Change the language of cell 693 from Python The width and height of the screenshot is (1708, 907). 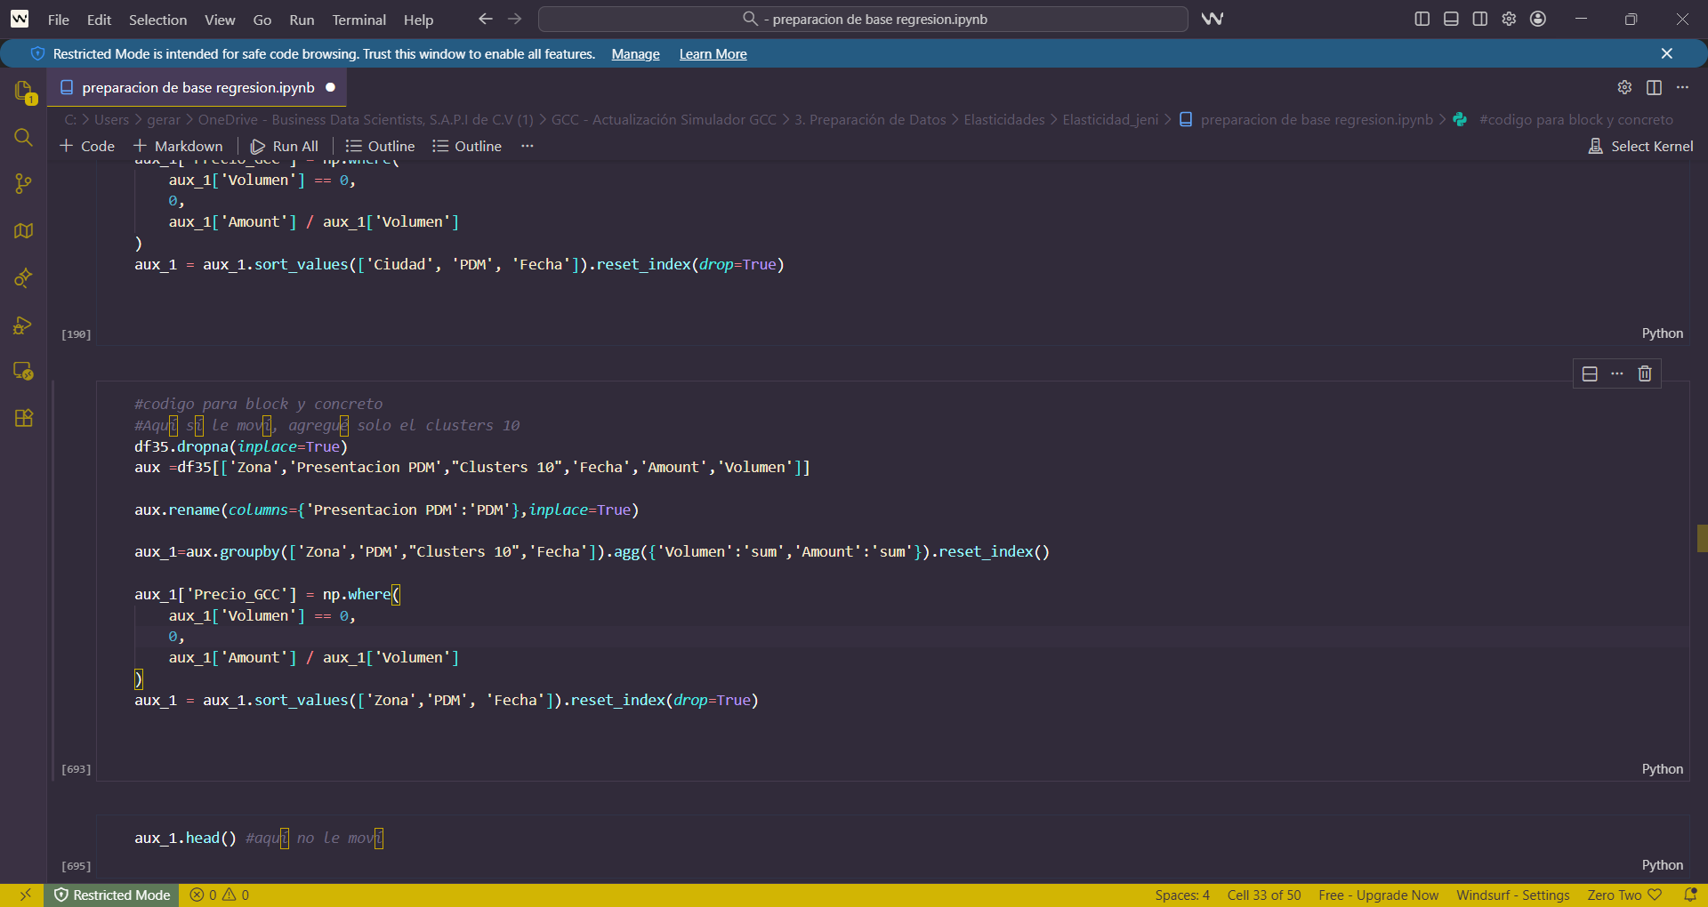(x=1663, y=769)
